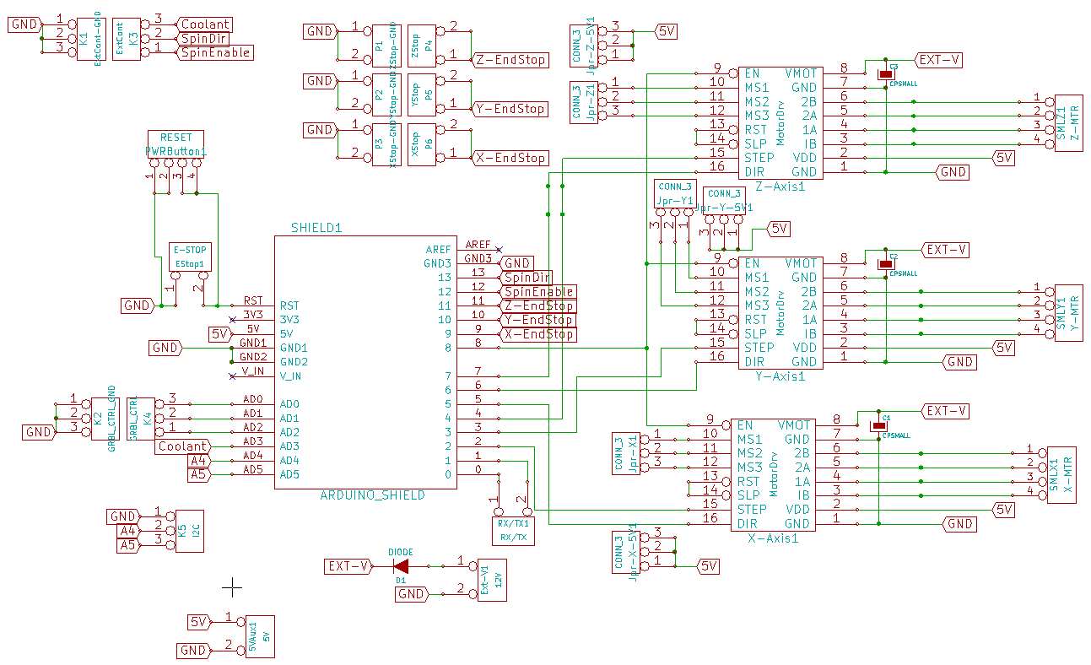
Task: Click the SpinEnable label at shield pin 12
Action: (x=538, y=291)
